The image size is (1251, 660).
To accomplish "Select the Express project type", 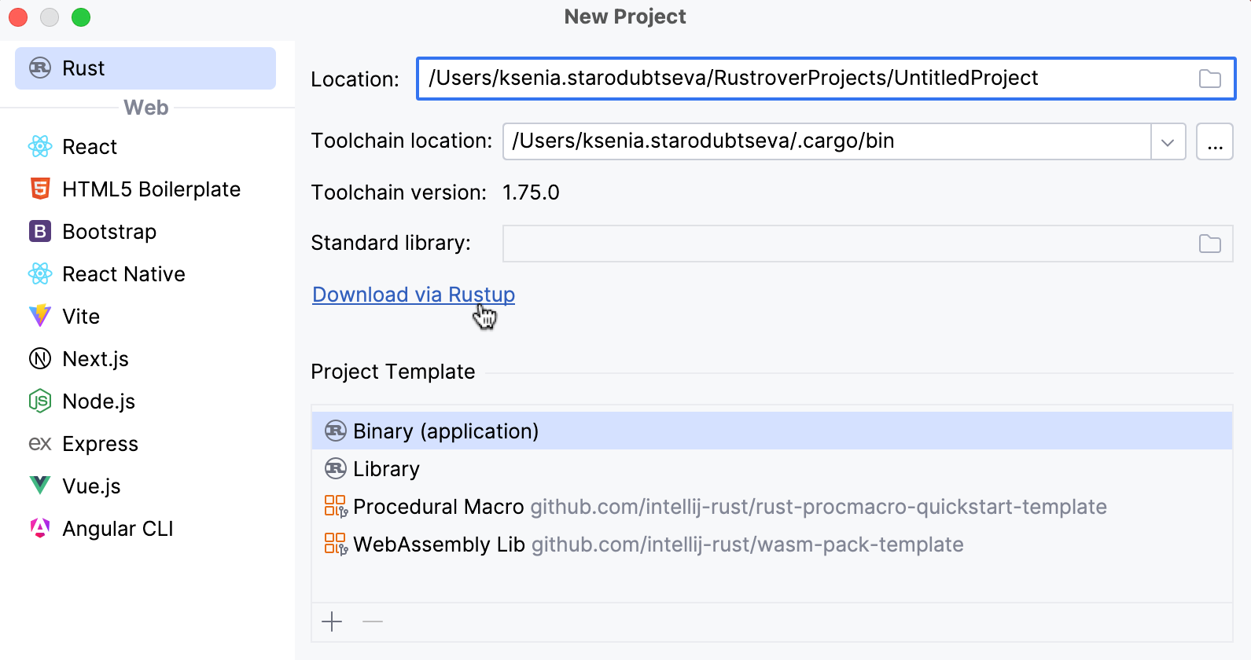I will click(x=100, y=444).
